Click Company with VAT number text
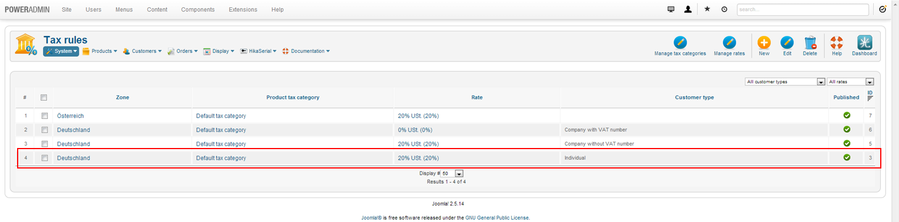This screenshot has height=222, width=899. [x=596, y=130]
